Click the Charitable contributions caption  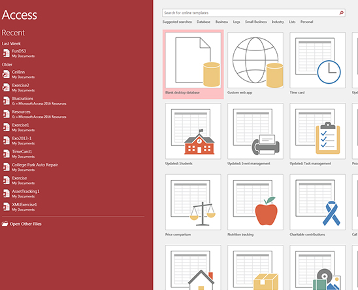pyautogui.click(x=307, y=234)
